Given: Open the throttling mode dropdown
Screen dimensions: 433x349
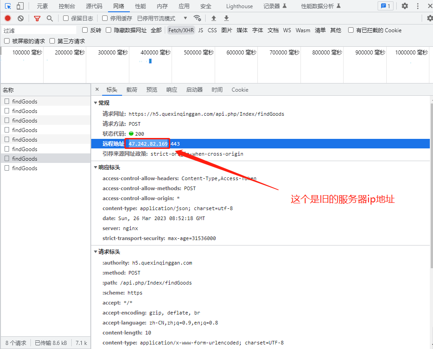Looking at the screenshot, I should coord(162,18).
